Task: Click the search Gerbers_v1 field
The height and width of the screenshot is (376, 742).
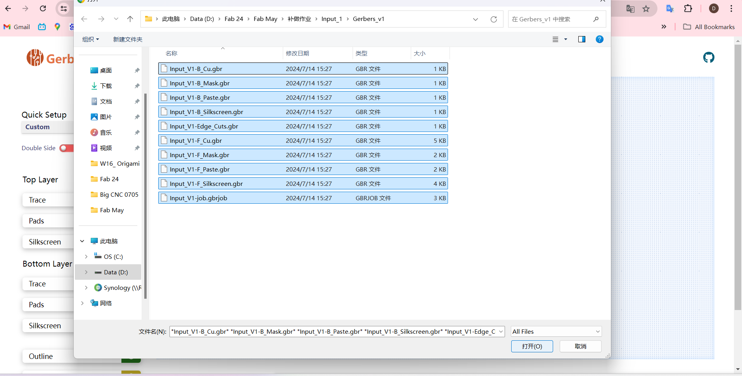Action: [557, 19]
